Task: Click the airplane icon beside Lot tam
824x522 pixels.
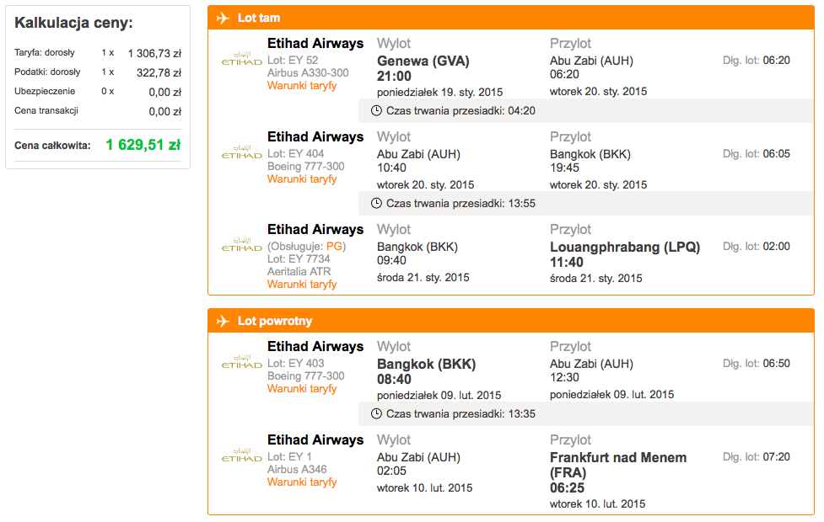Action: (x=223, y=18)
